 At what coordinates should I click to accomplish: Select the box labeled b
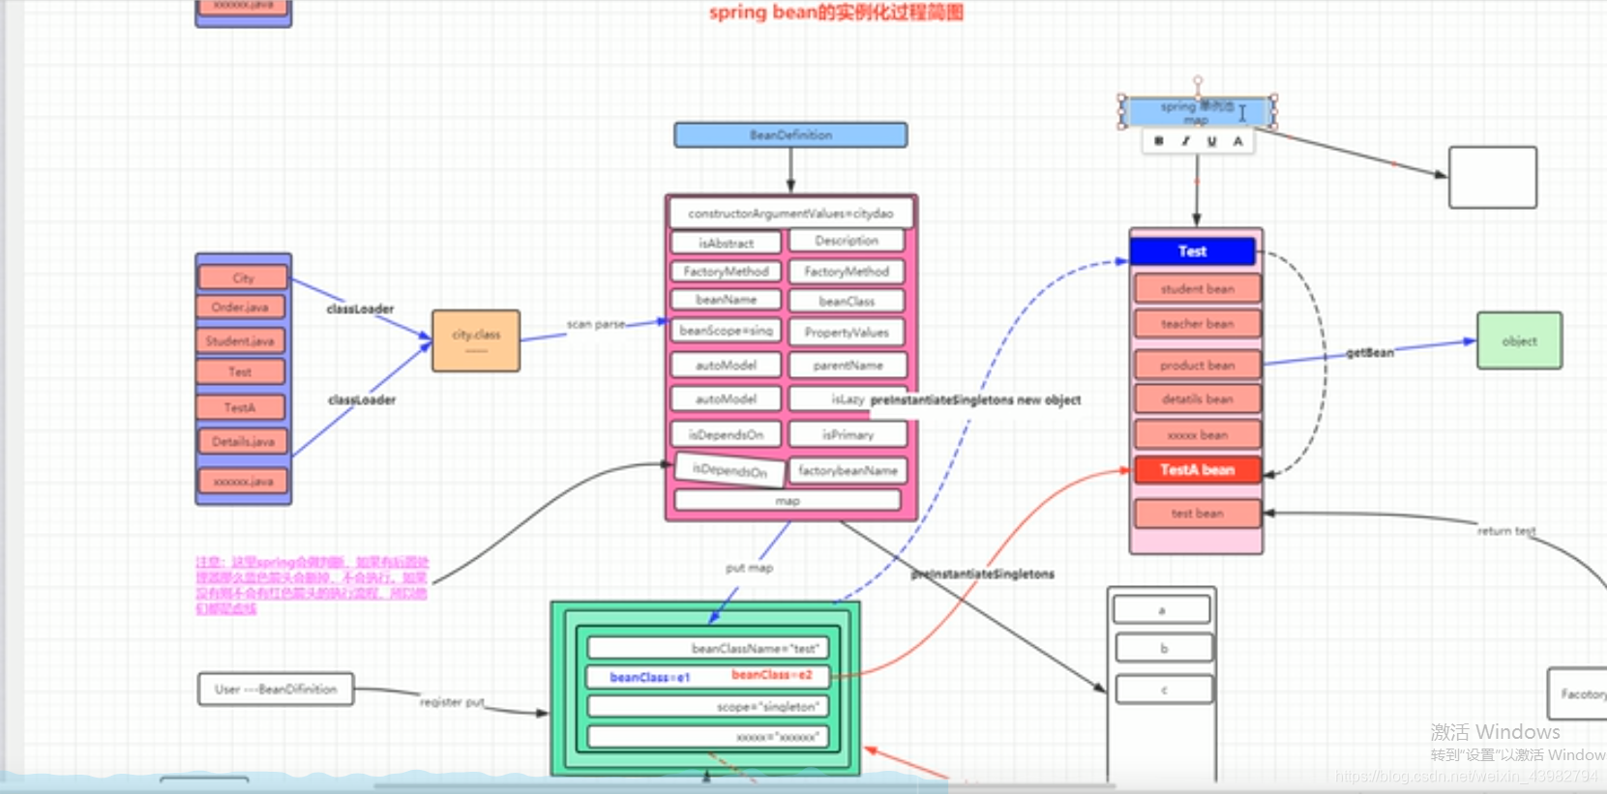click(1164, 648)
